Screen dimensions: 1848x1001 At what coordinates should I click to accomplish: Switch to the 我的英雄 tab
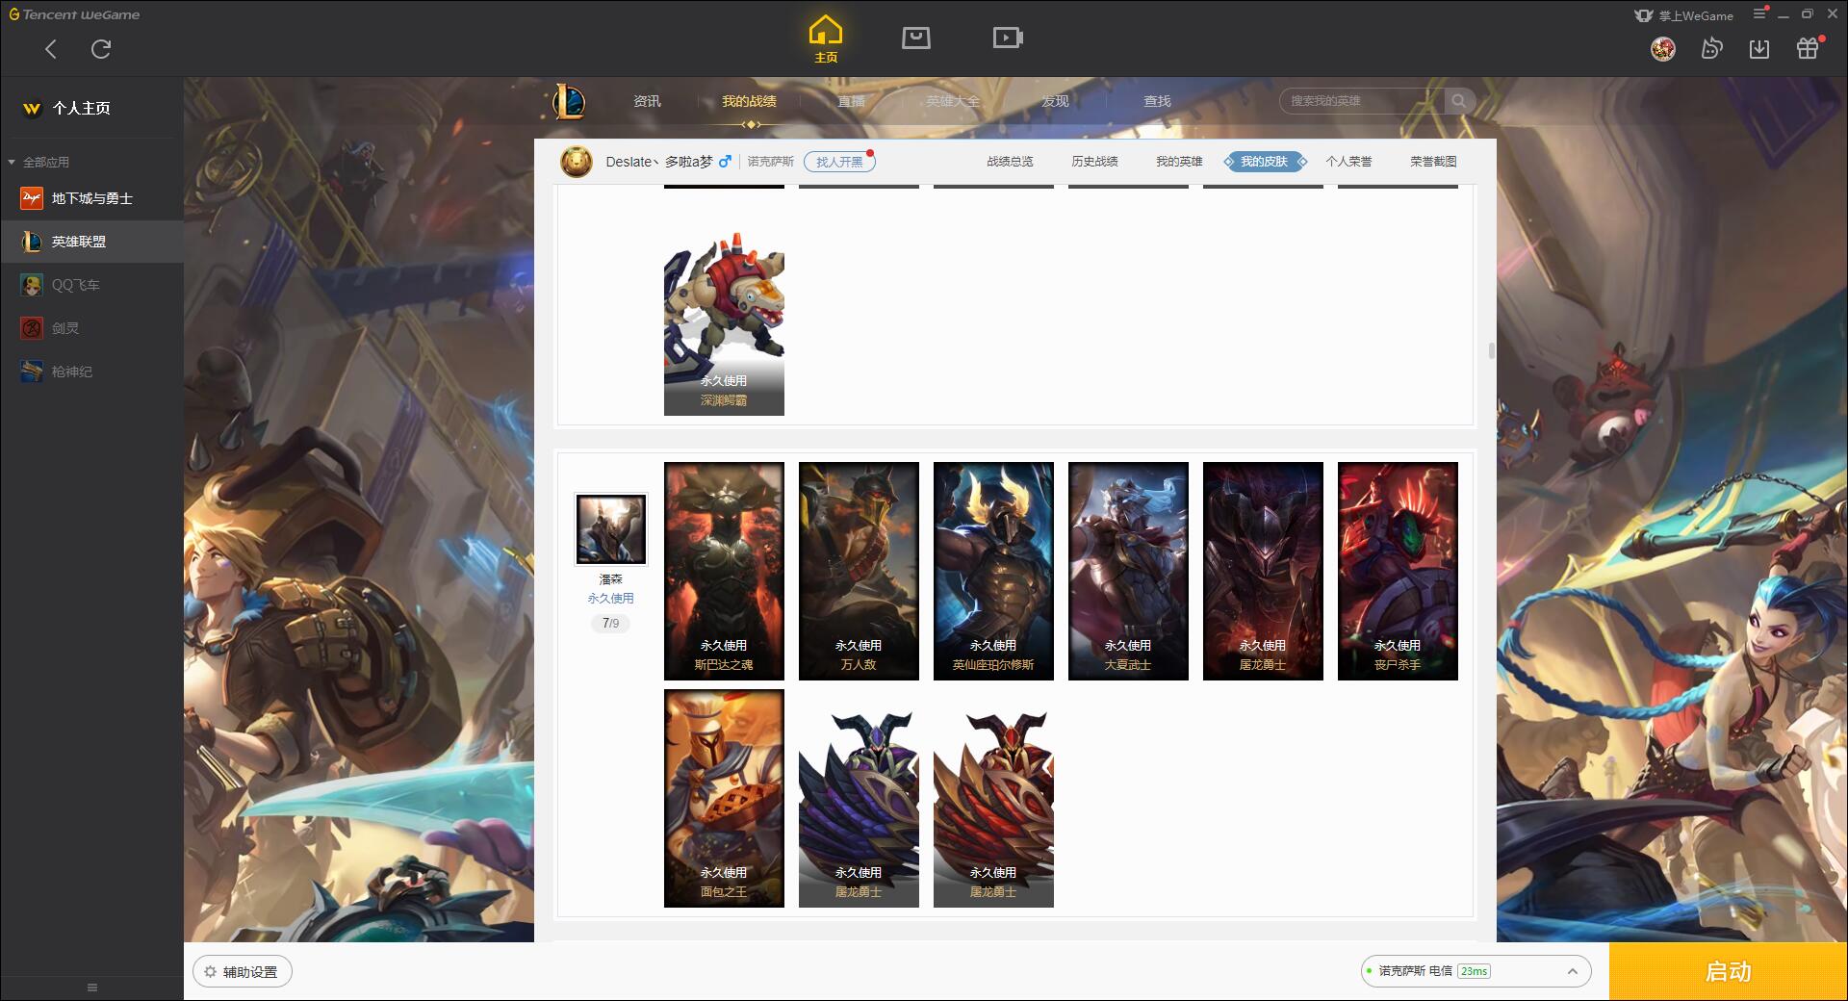(x=1179, y=162)
